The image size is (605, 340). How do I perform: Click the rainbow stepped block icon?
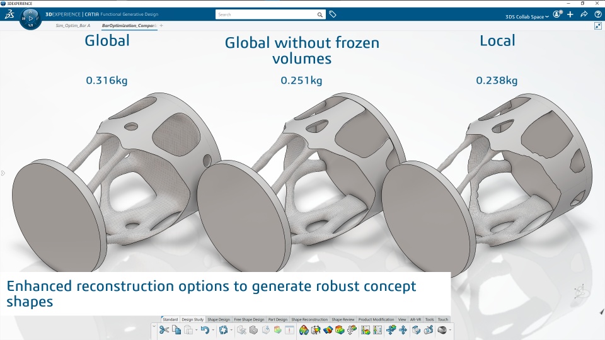[340, 330]
